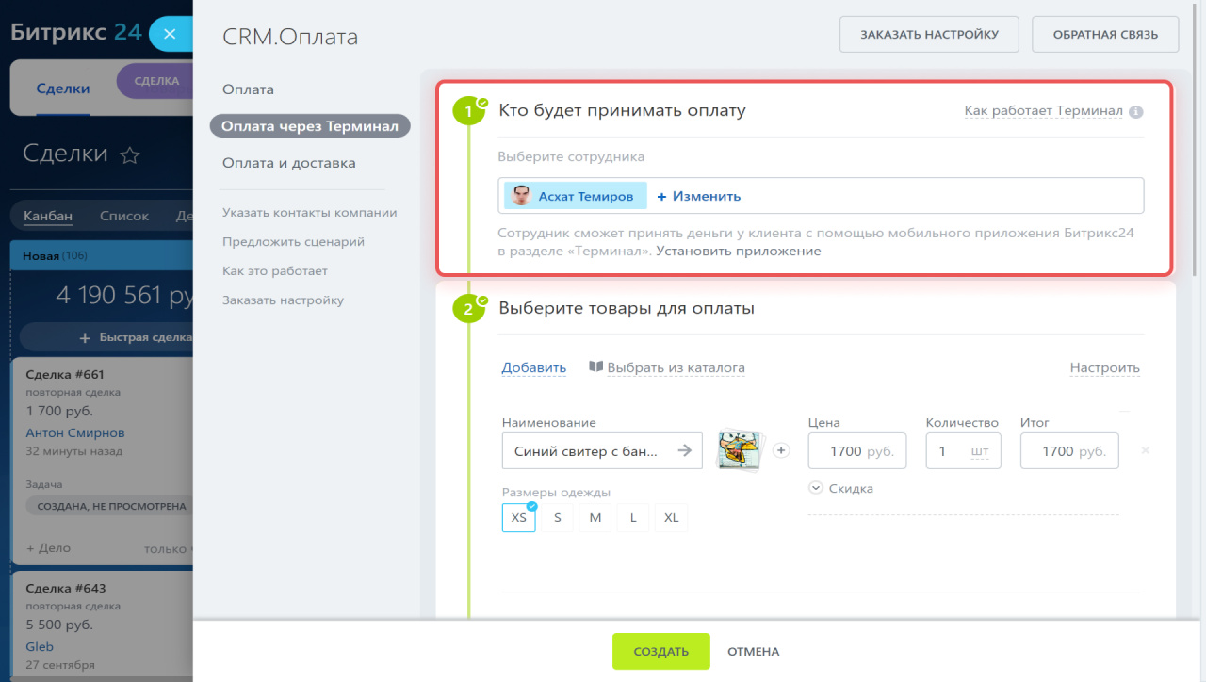The width and height of the screenshot is (1206, 682).
Task: Open Как это работает in sidebar
Action: (275, 271)
